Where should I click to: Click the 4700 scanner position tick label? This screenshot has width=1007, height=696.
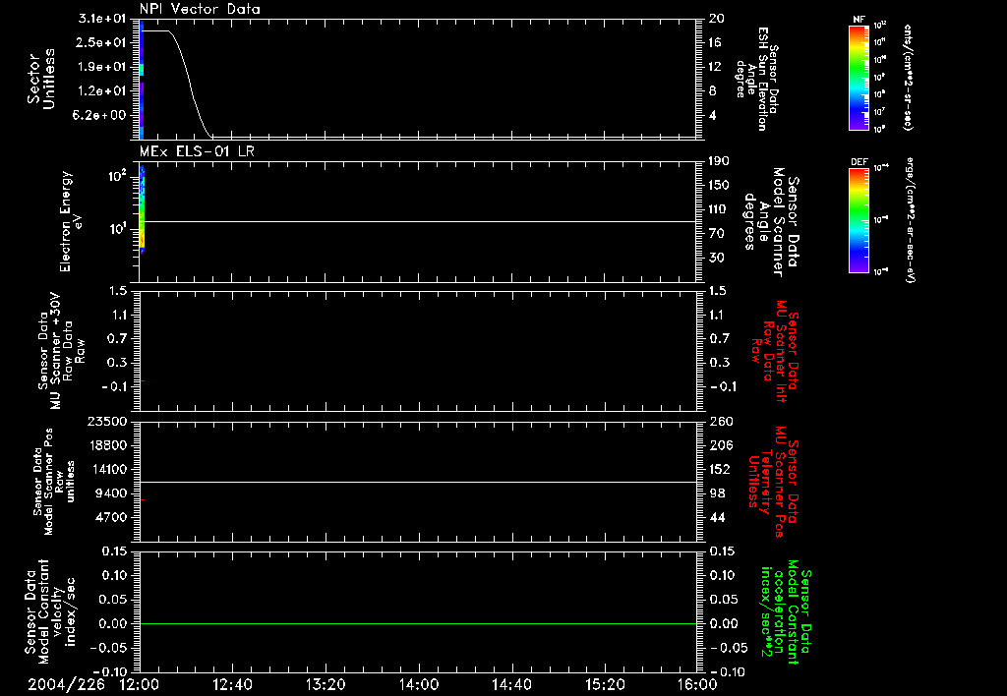pos(111,517)
